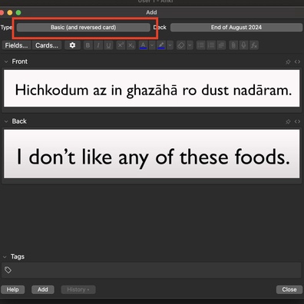Apply subscript formatting
Screen dimensions: 304x304
131,45
